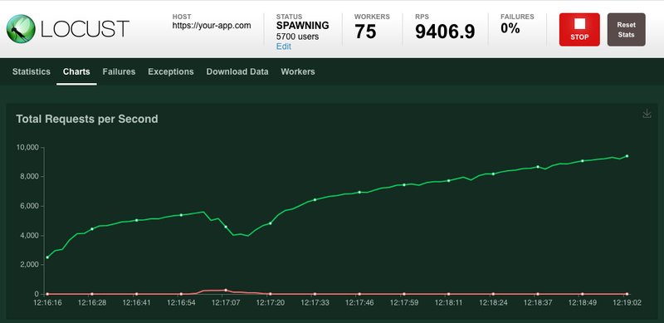View the Workers tab

coord(298,71)
